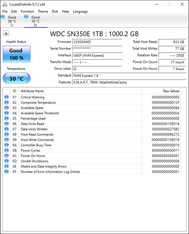This screenshot has width=189, height=234.
Task: Click the Features field
Action: (x=129, y=82)
